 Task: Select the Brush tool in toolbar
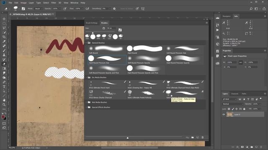(4, 50)
